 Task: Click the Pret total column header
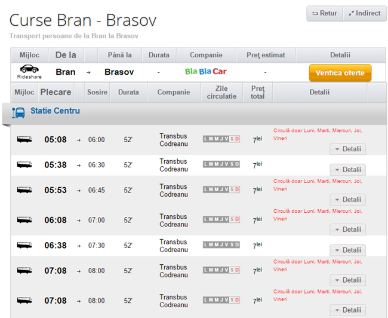point(258,93)
